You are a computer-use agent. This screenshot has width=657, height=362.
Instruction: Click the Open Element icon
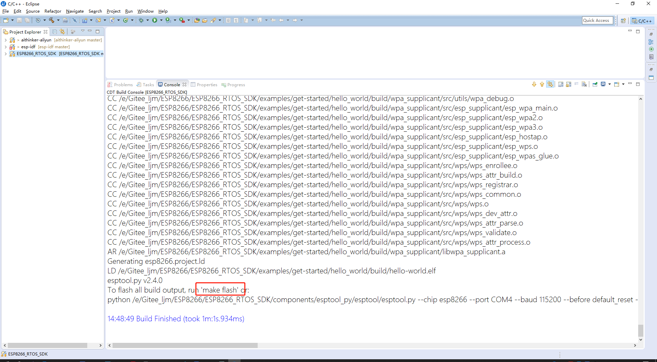tap(197, 21)
